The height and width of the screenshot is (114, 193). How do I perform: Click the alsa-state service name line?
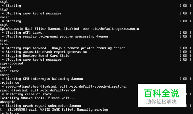[9, 71]
